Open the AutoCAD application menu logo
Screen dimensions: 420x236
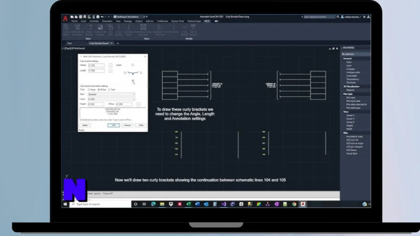65,18
